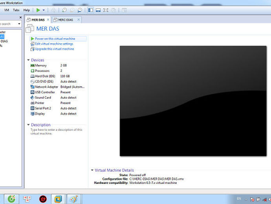Click the Hard Disk (IDE) icon

tap(32, 76)
